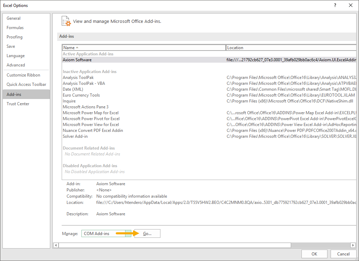Select Microsoft Power Map for Excel
Image resolution: width=359 pixels, height=261 pixels.
pos(209,113)
